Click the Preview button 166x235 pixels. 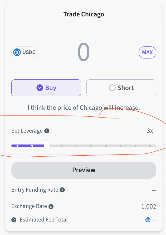(84, 170)
